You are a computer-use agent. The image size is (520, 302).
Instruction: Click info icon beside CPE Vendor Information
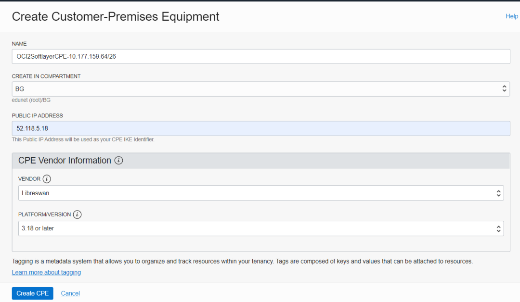[119, 161]
